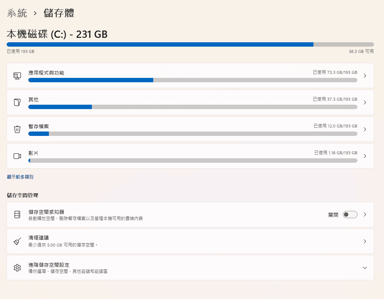
Task: Click the Apps & Features monitor icon
Action: coord(17,76)
